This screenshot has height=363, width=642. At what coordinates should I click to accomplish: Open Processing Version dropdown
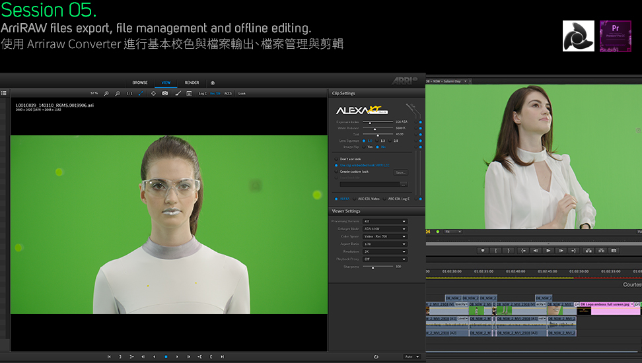click(385, 221)
